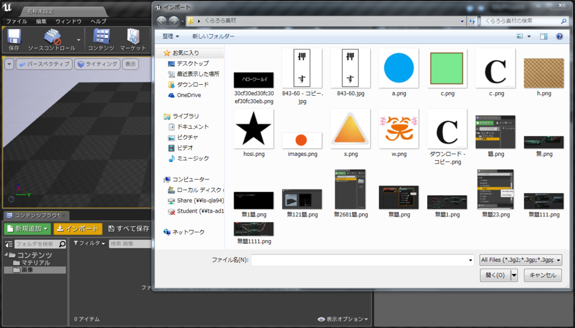Screen dimensions: 575x328
Task: Select the 画像 folder in the content tree
Action: [x=28, y=270]
